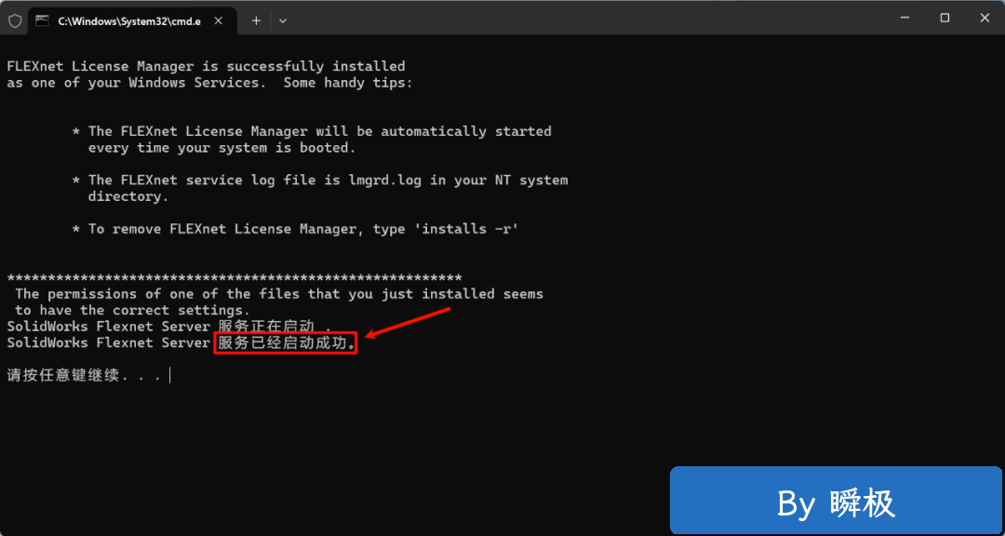Maximize the terminal window
This screenshot has height=536, width=1005.
point(945,18)
